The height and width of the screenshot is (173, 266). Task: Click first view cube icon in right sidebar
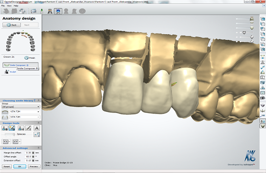[263, 19]
